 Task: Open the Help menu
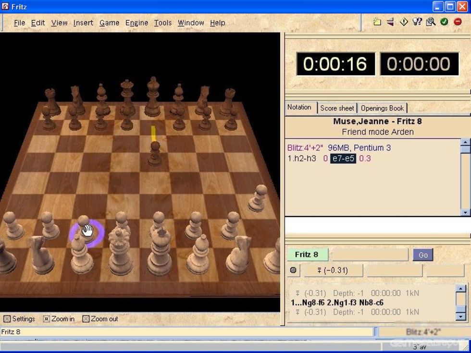pyautogui.click(x=217, y=23)
